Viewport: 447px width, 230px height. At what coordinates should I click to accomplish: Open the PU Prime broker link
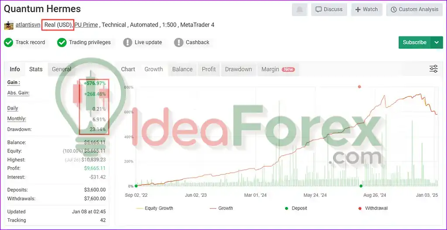[86, 25]
